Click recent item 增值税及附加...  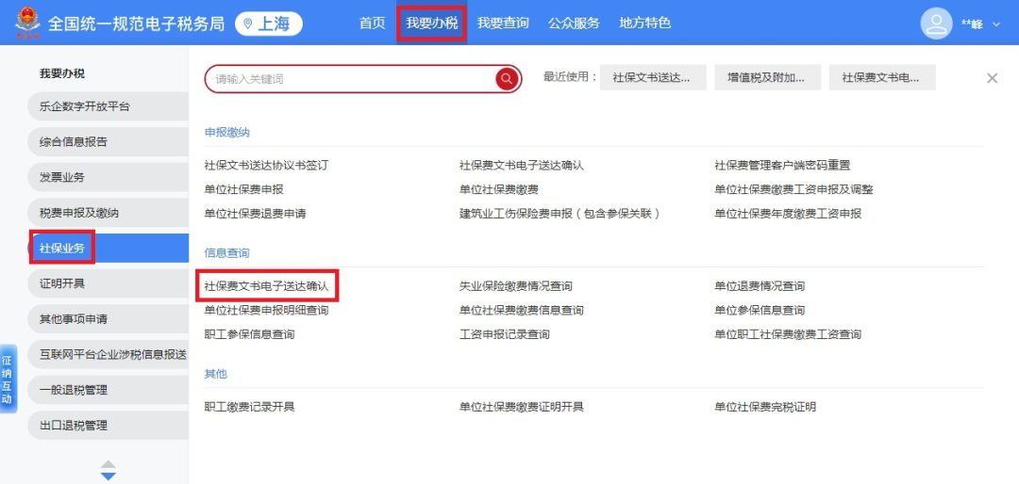coord(766,78)
